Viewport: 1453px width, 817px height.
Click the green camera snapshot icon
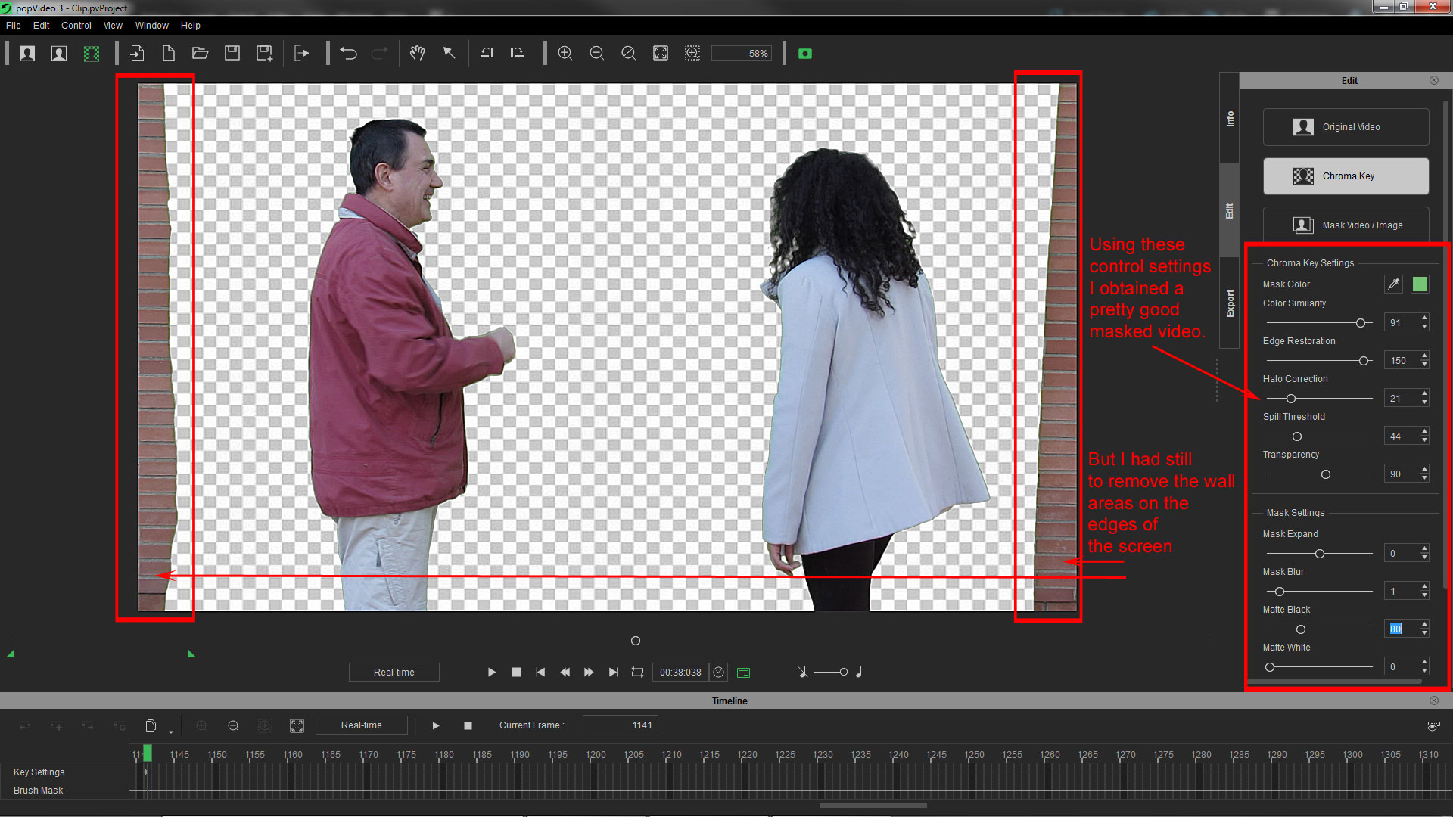805,54
